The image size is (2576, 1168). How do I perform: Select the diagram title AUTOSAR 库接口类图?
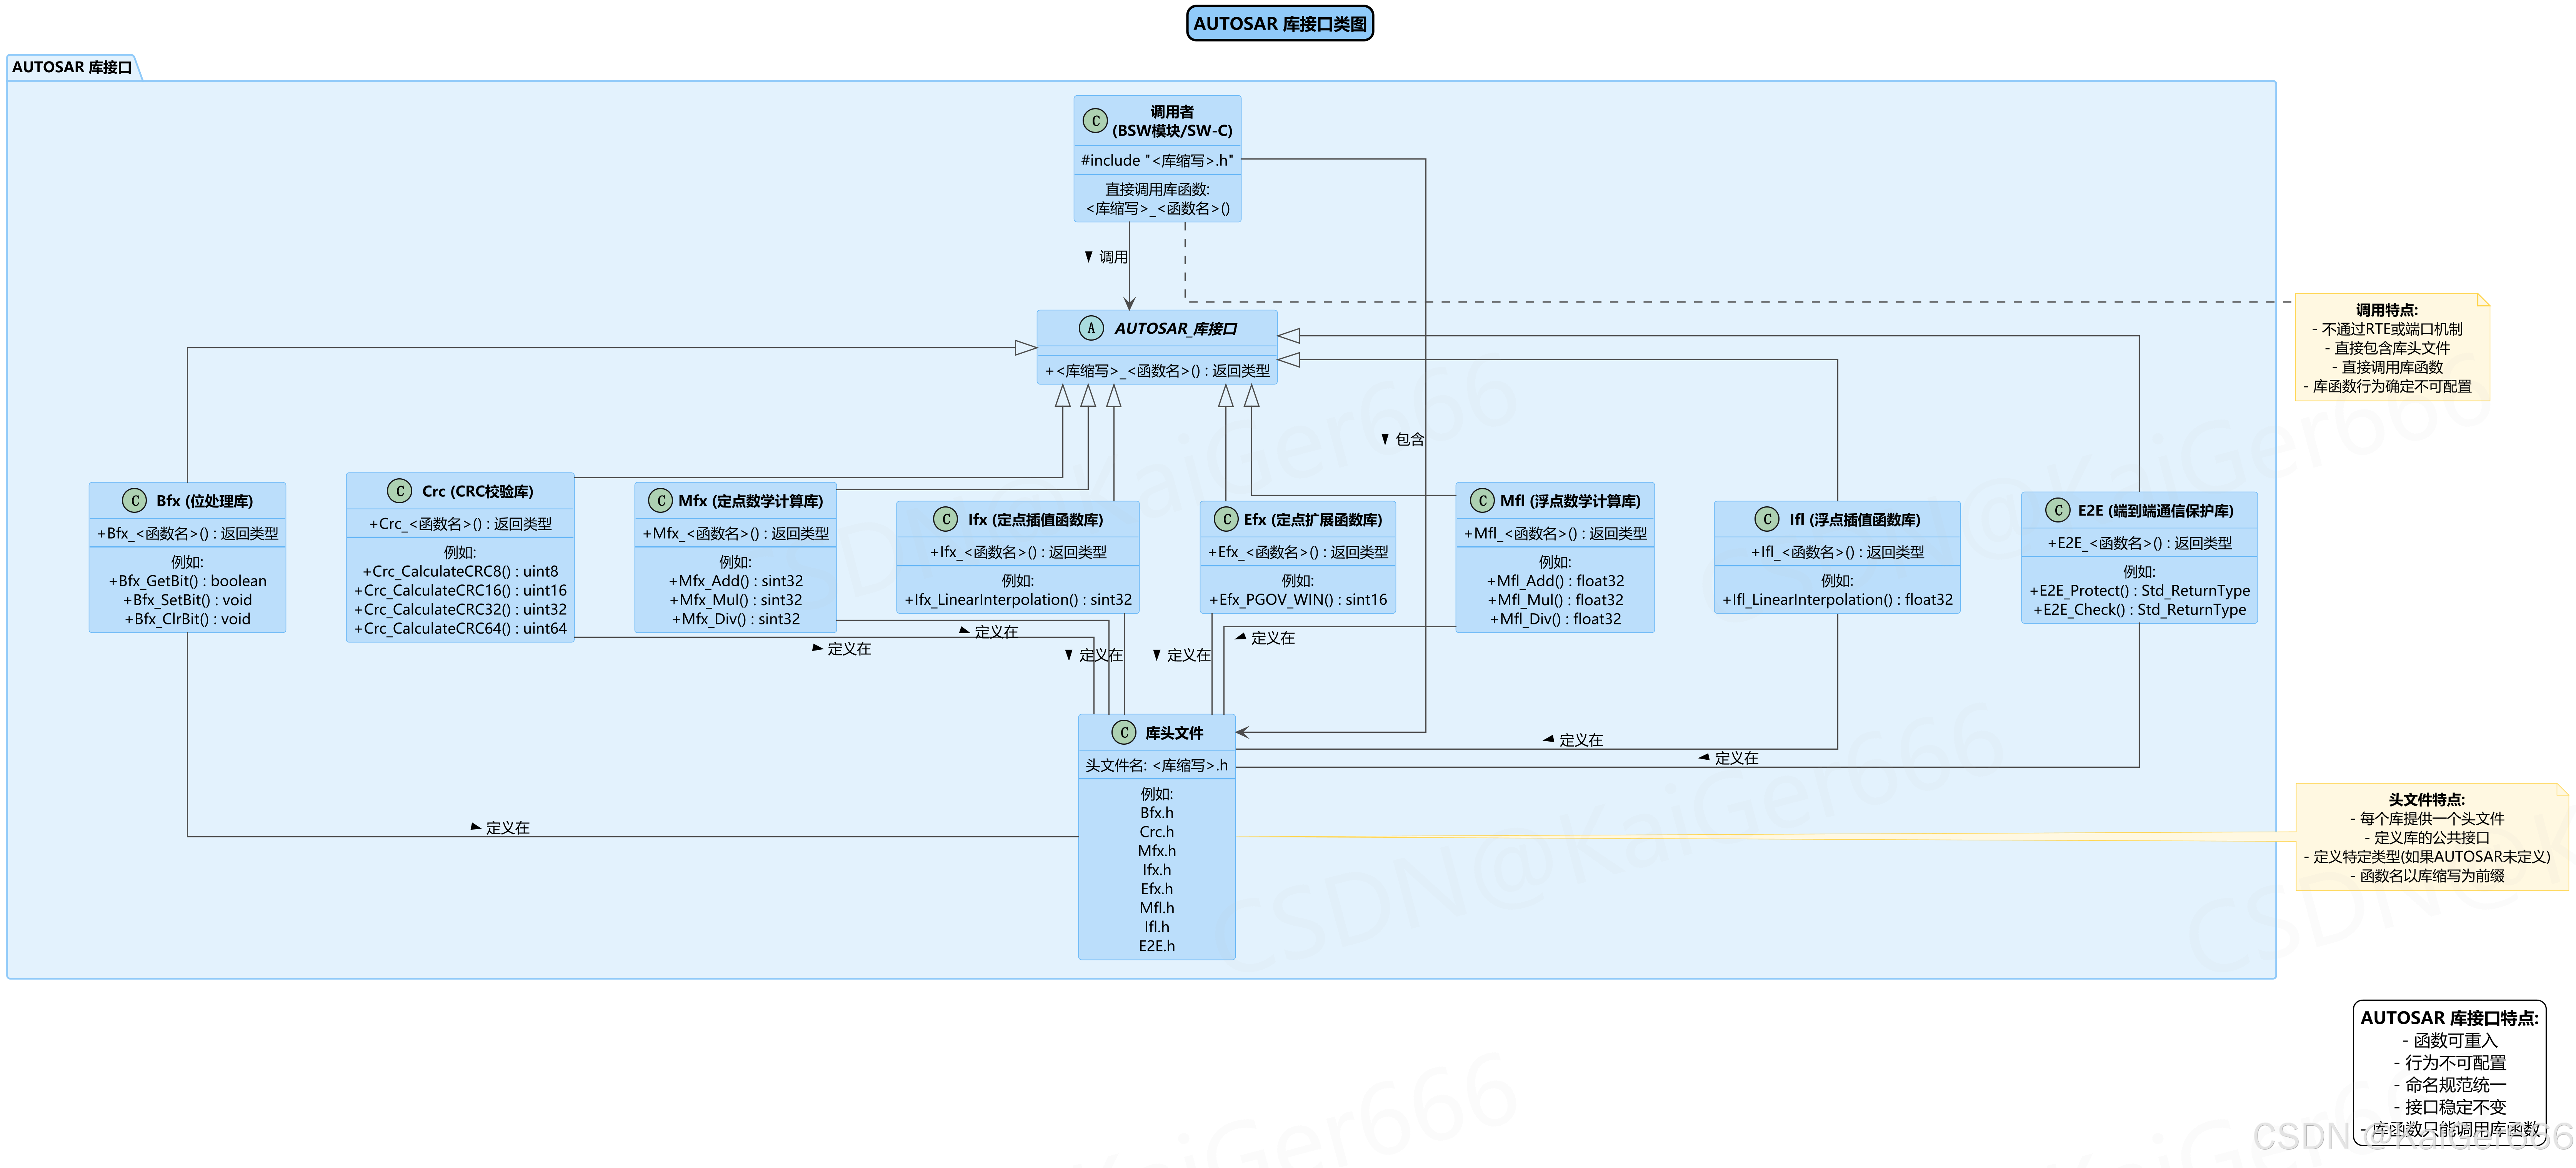1280,24
